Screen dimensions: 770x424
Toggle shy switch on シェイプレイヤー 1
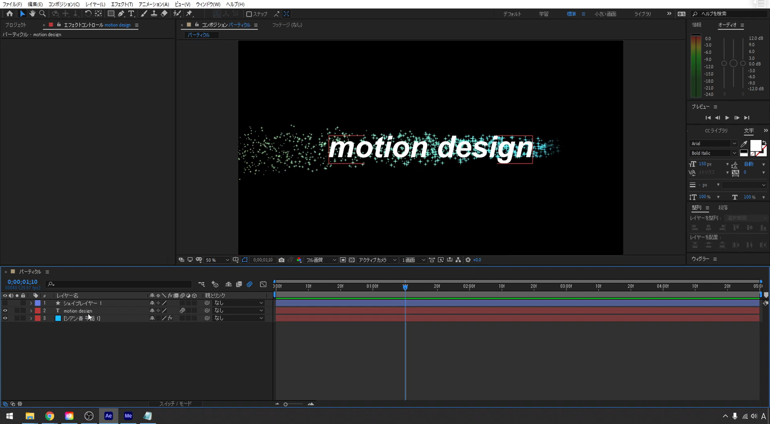coord(152,303)
